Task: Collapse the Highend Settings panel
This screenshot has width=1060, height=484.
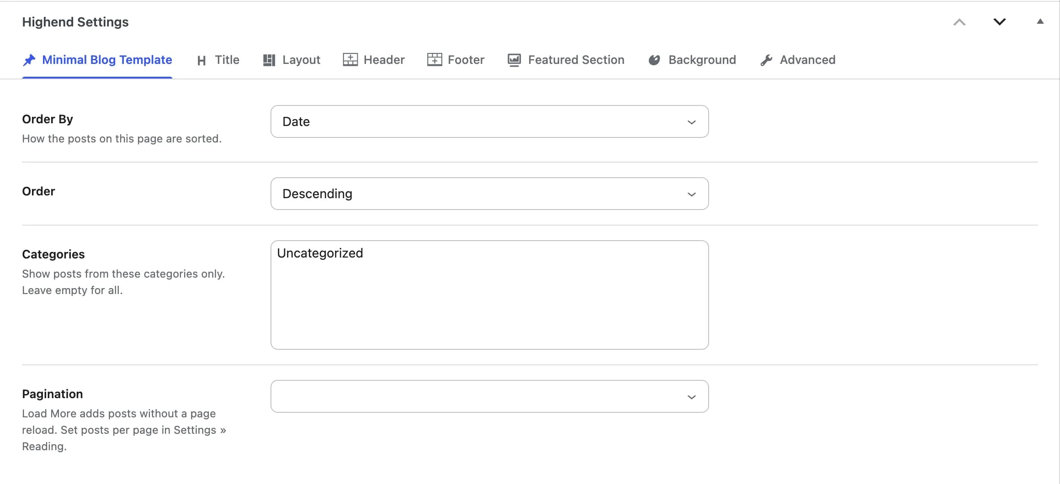Action: pyautogui.click(x=1040, y=21)
